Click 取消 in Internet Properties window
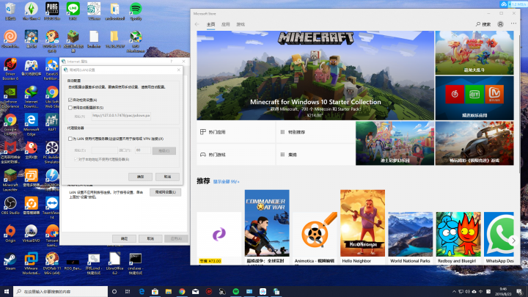 pyautogui.click(x=150, y=238)
